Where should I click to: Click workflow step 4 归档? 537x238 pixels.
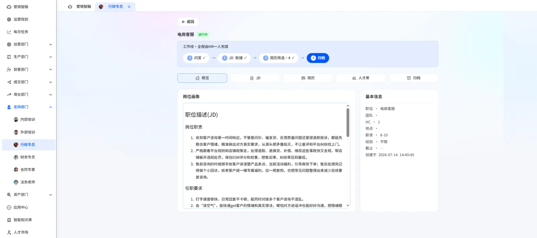318,58
